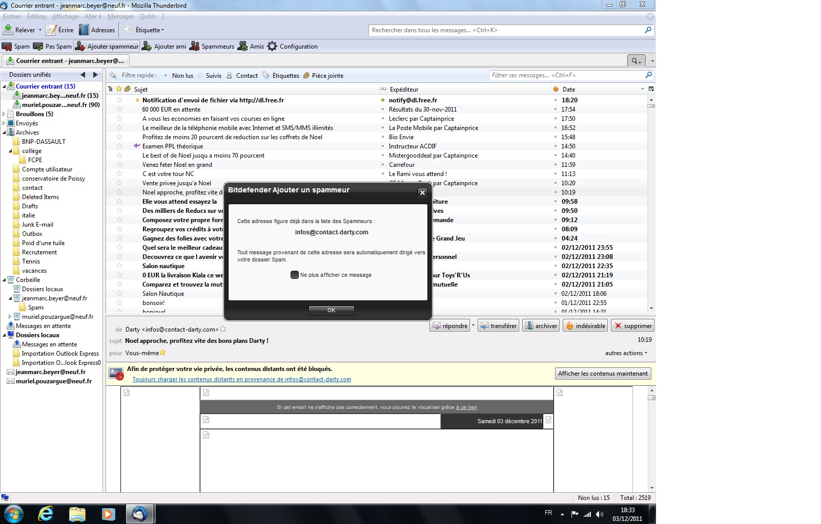Toggle the Contact quick filter
Image resolution: width=821 pixels, height=524 pixels.
242,76
